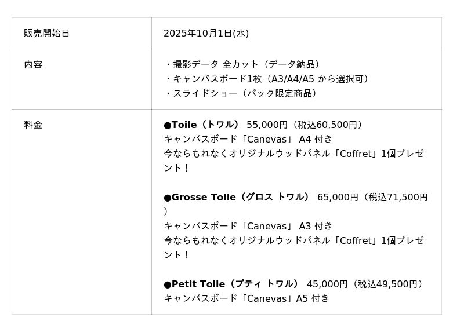464x332 pixels.
Task: Click the 撮影データ 全カット line
Action: coord(243,64)
